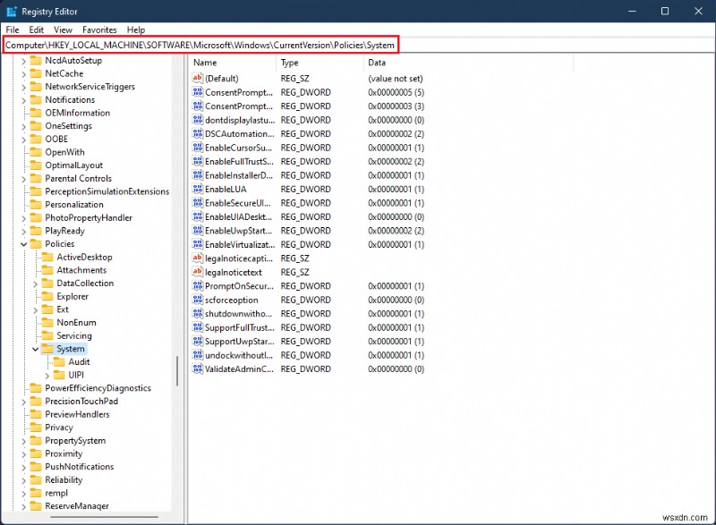
Task: Click the scforceoption DWORD icon
Action: coord(197,300)
